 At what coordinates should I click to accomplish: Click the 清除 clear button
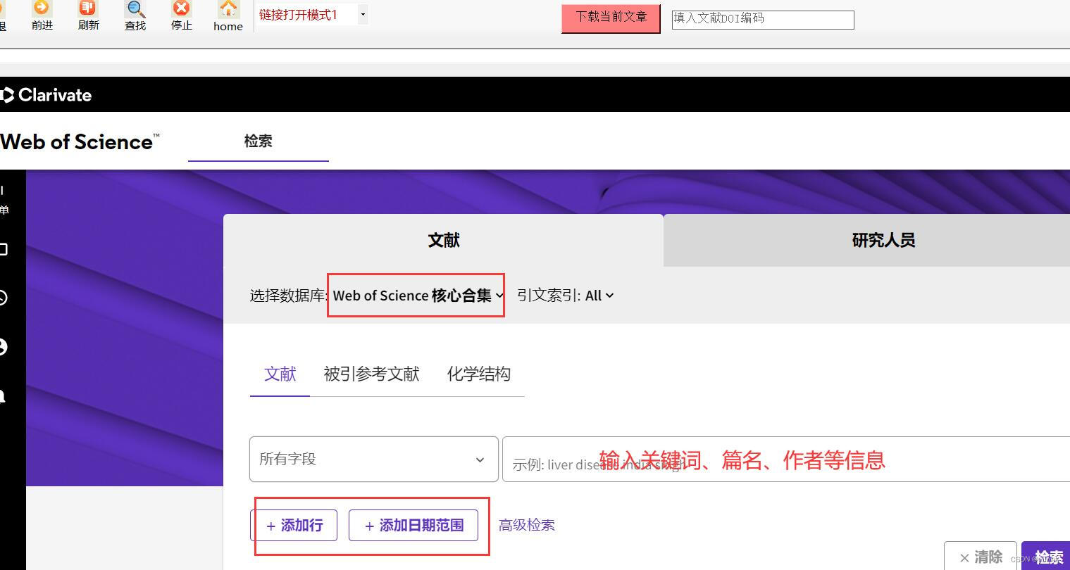981,557
